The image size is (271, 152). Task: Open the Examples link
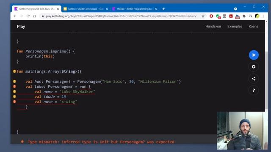[235, 26]
